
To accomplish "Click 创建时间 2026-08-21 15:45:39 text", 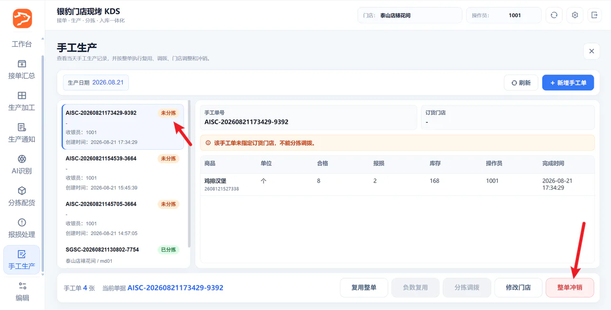I will [102, 187].
